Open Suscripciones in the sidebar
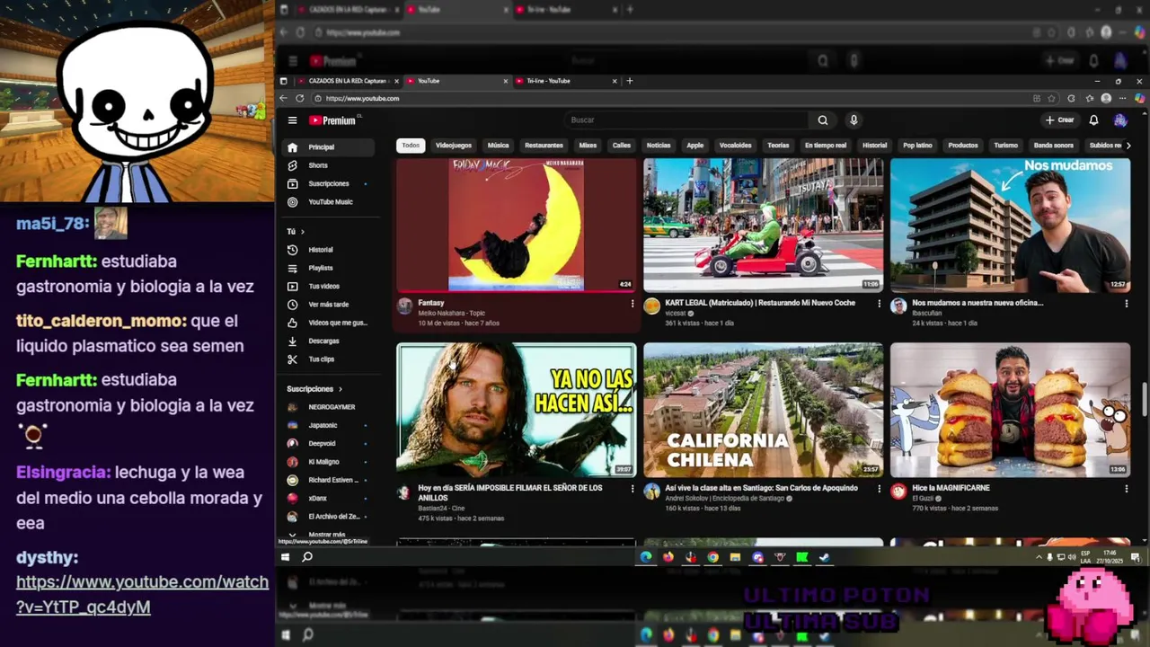The height and width of the screenshot is (647, 1150). point(331,183)
